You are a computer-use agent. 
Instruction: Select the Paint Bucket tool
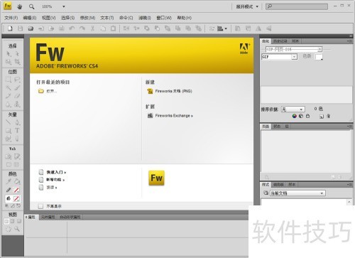point(17,181)
